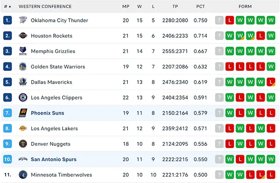
Task: Click the Dallas Mavericks logo
Action: point(23,82)
